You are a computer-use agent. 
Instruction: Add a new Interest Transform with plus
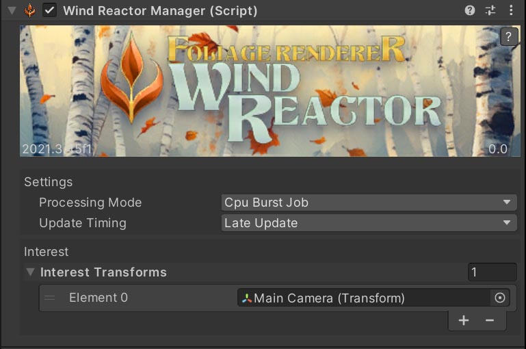point(464,320)
